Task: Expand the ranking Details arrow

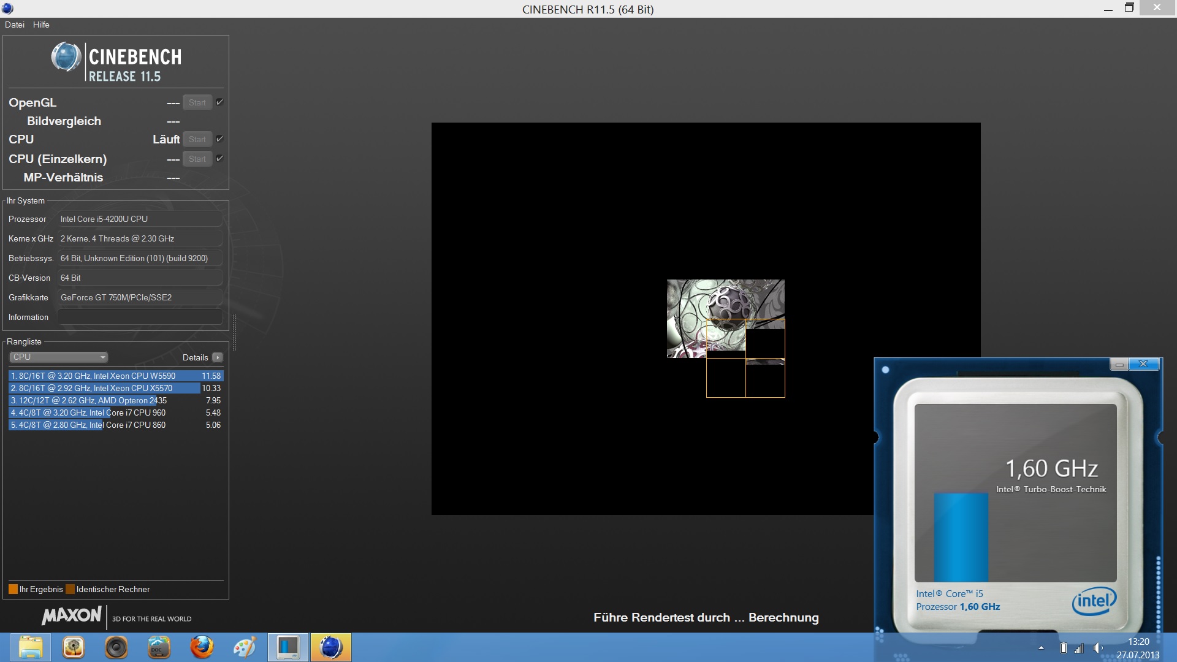Action: (x=218, y=357)
